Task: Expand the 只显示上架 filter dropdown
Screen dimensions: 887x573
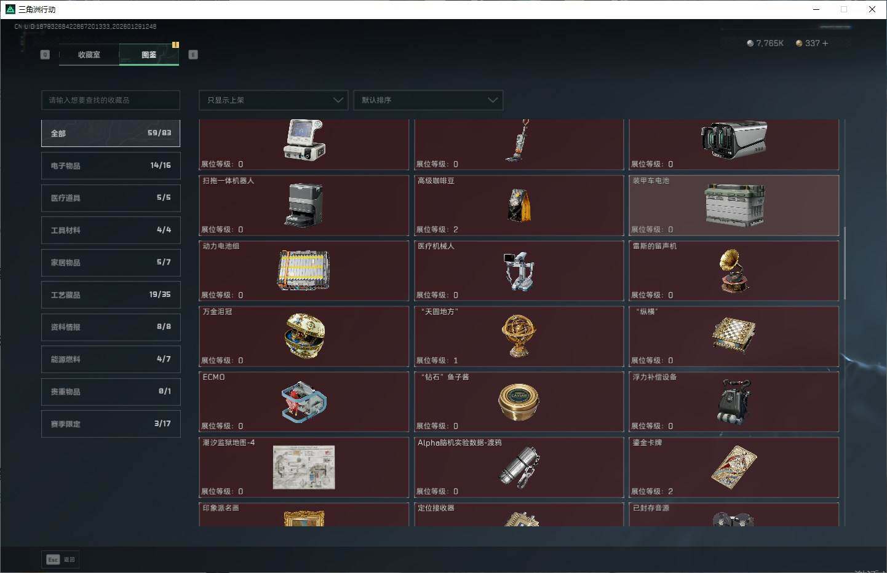Action: click(x=274, y=100)
